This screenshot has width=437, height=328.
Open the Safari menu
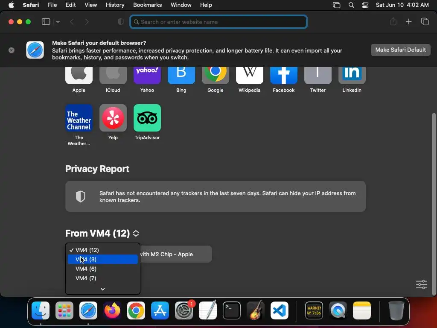point(31,5)
